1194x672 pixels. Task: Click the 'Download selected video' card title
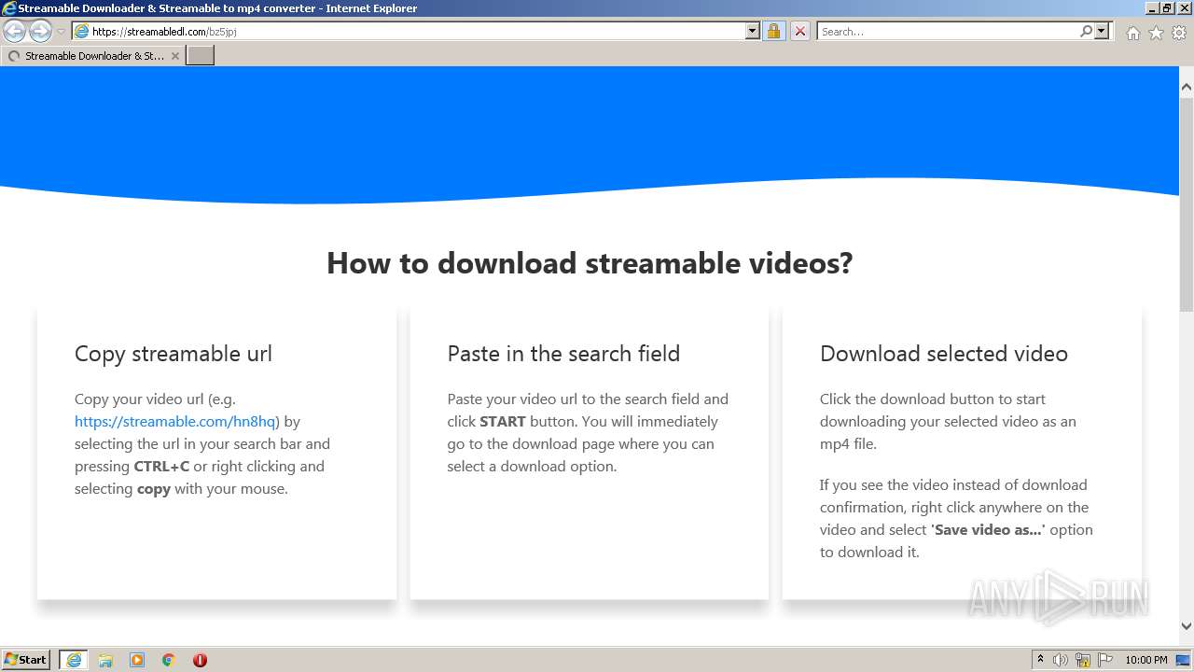point(944,354)
